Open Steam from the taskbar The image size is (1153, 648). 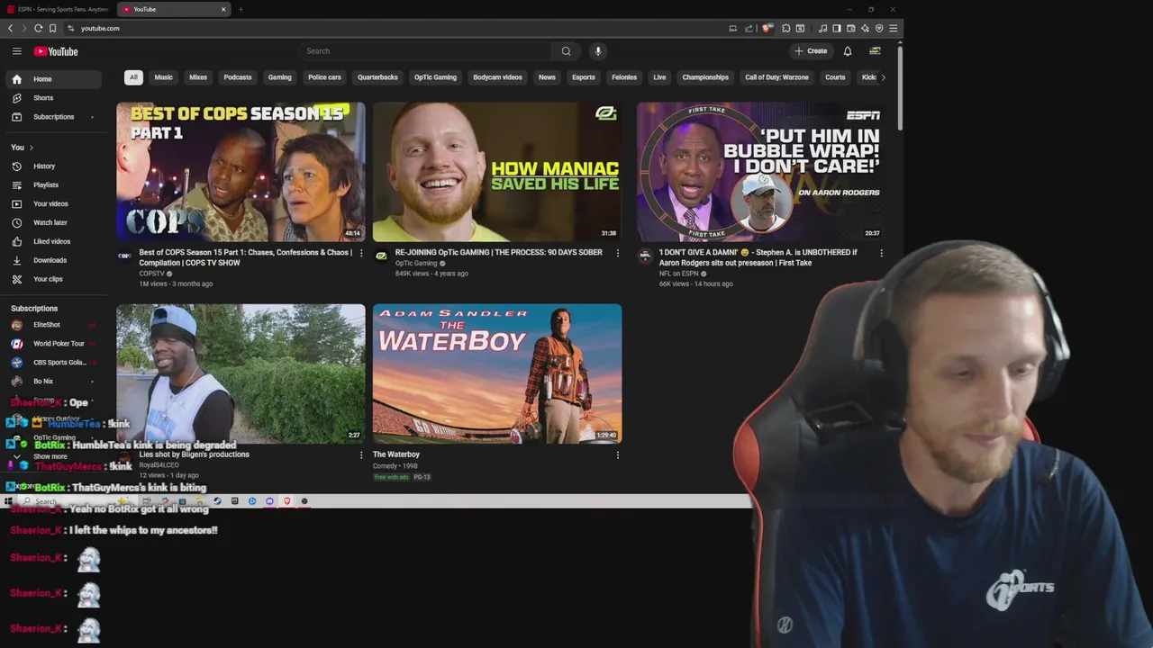(217, 500)
